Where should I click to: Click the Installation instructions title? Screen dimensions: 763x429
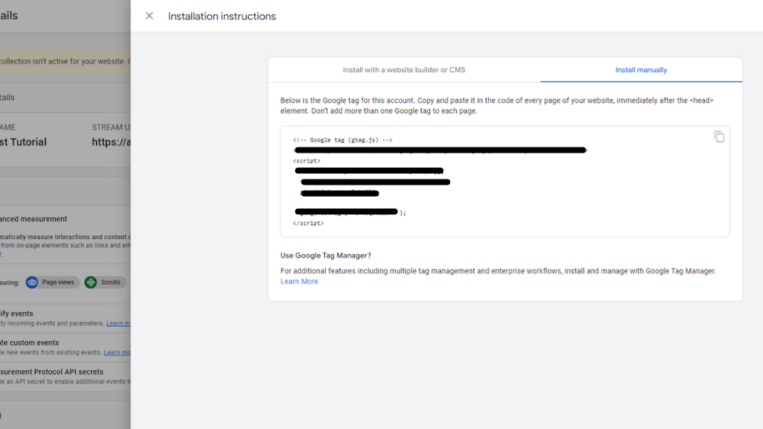(222, 16)
